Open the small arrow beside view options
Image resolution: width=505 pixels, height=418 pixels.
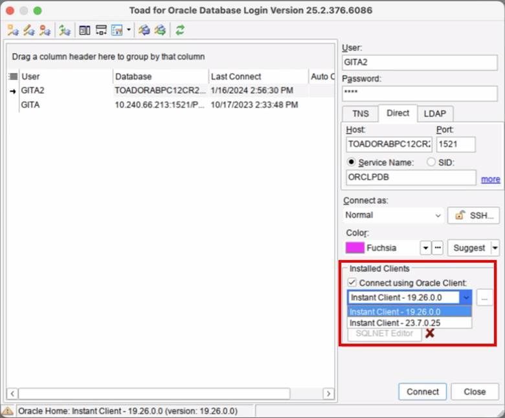point(128,30)
